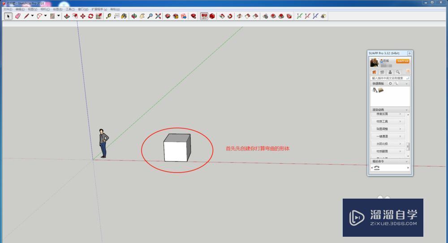The image size is (448, 243).
Task: Expand the 太阳北极 submenu
Action: 388,144
